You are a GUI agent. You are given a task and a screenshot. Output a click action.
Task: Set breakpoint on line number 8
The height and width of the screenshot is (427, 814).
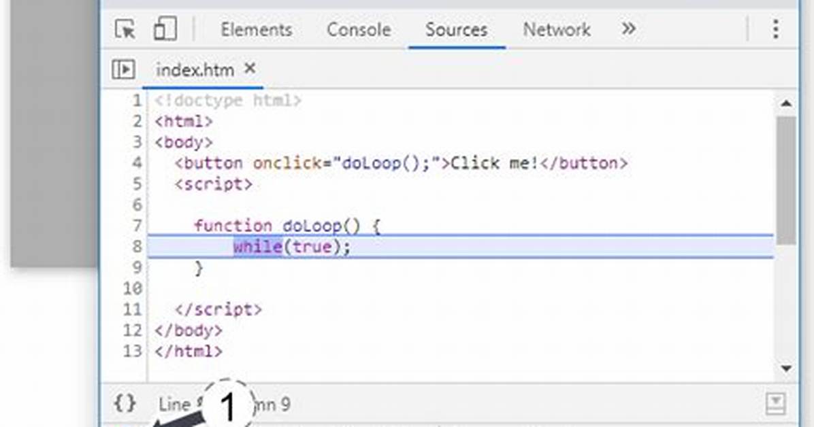(x=137, y=246)
